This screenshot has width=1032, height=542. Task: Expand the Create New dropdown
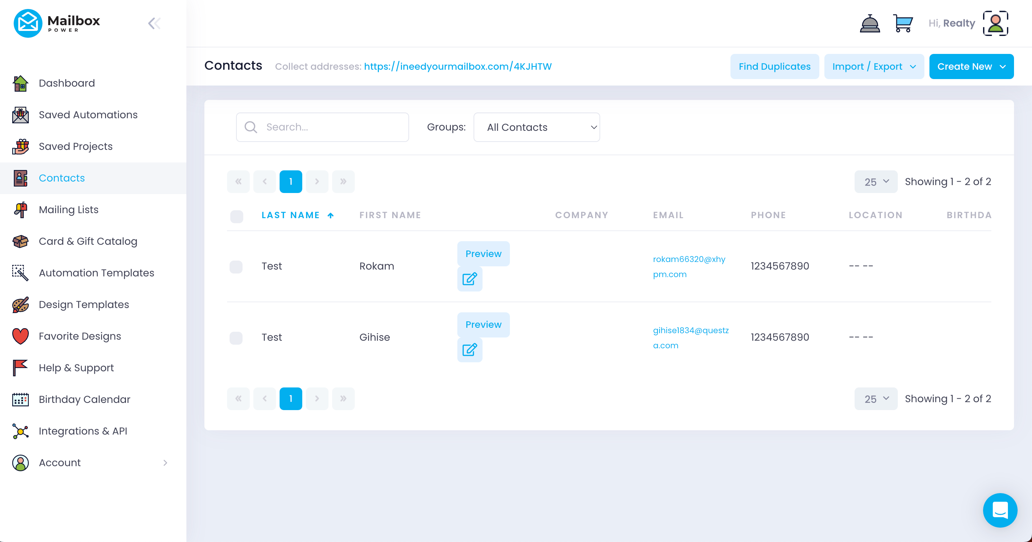(971, 66)
